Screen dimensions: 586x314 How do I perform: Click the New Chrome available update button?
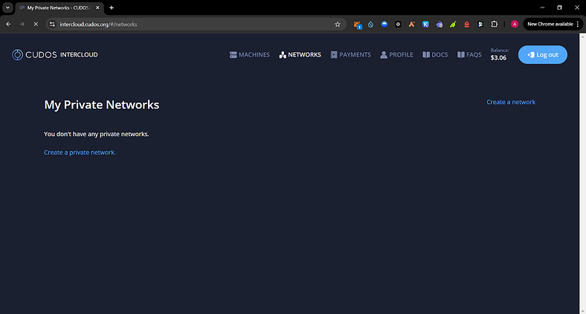coord(553,25)
